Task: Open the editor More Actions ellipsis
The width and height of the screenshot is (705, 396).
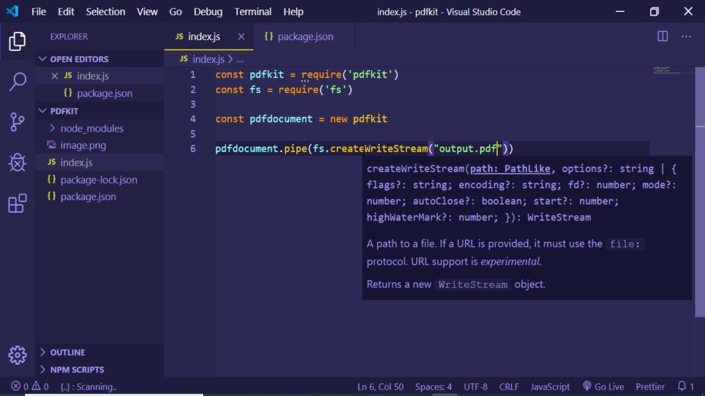Action: pyautogui.click(x=686, y=36)
